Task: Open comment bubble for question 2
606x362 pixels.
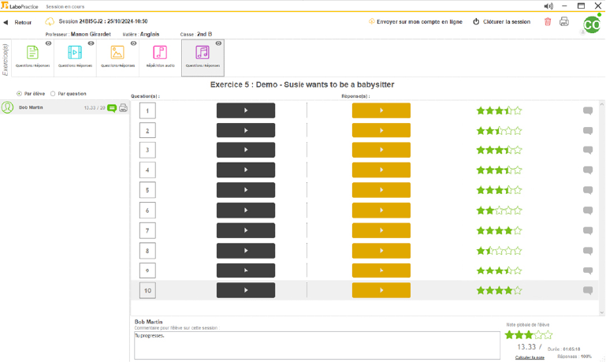Action: tap(588, 131)
